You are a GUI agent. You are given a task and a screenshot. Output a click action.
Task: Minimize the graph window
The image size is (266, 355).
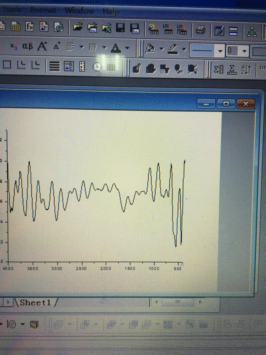point(206,104)
